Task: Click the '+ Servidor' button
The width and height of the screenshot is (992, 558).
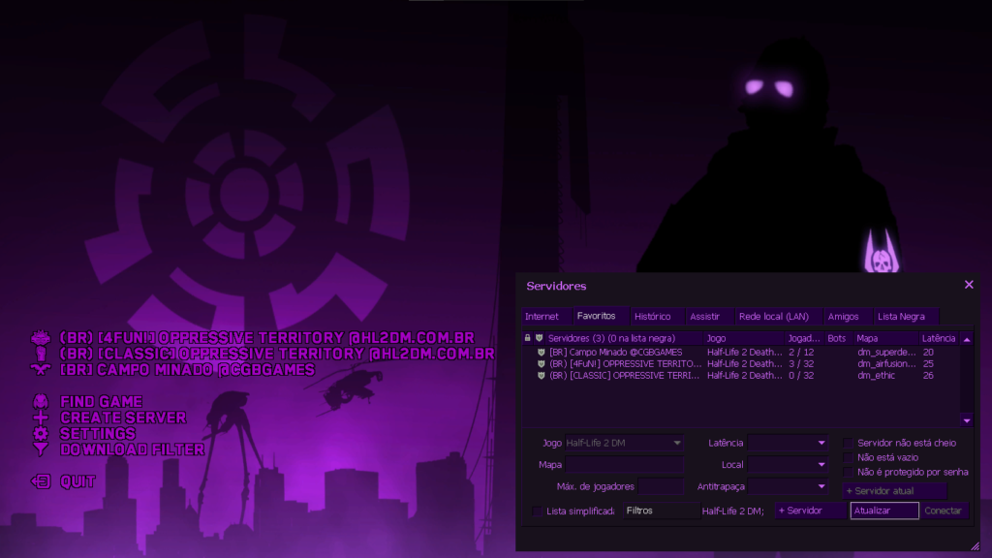Action: click(811, 511)
